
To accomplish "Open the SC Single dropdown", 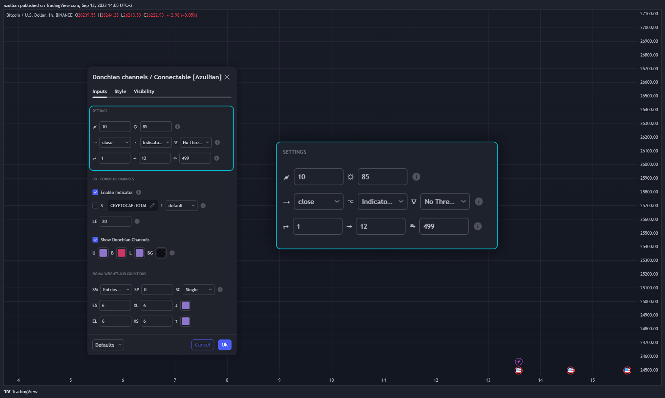I will (199, 290).
